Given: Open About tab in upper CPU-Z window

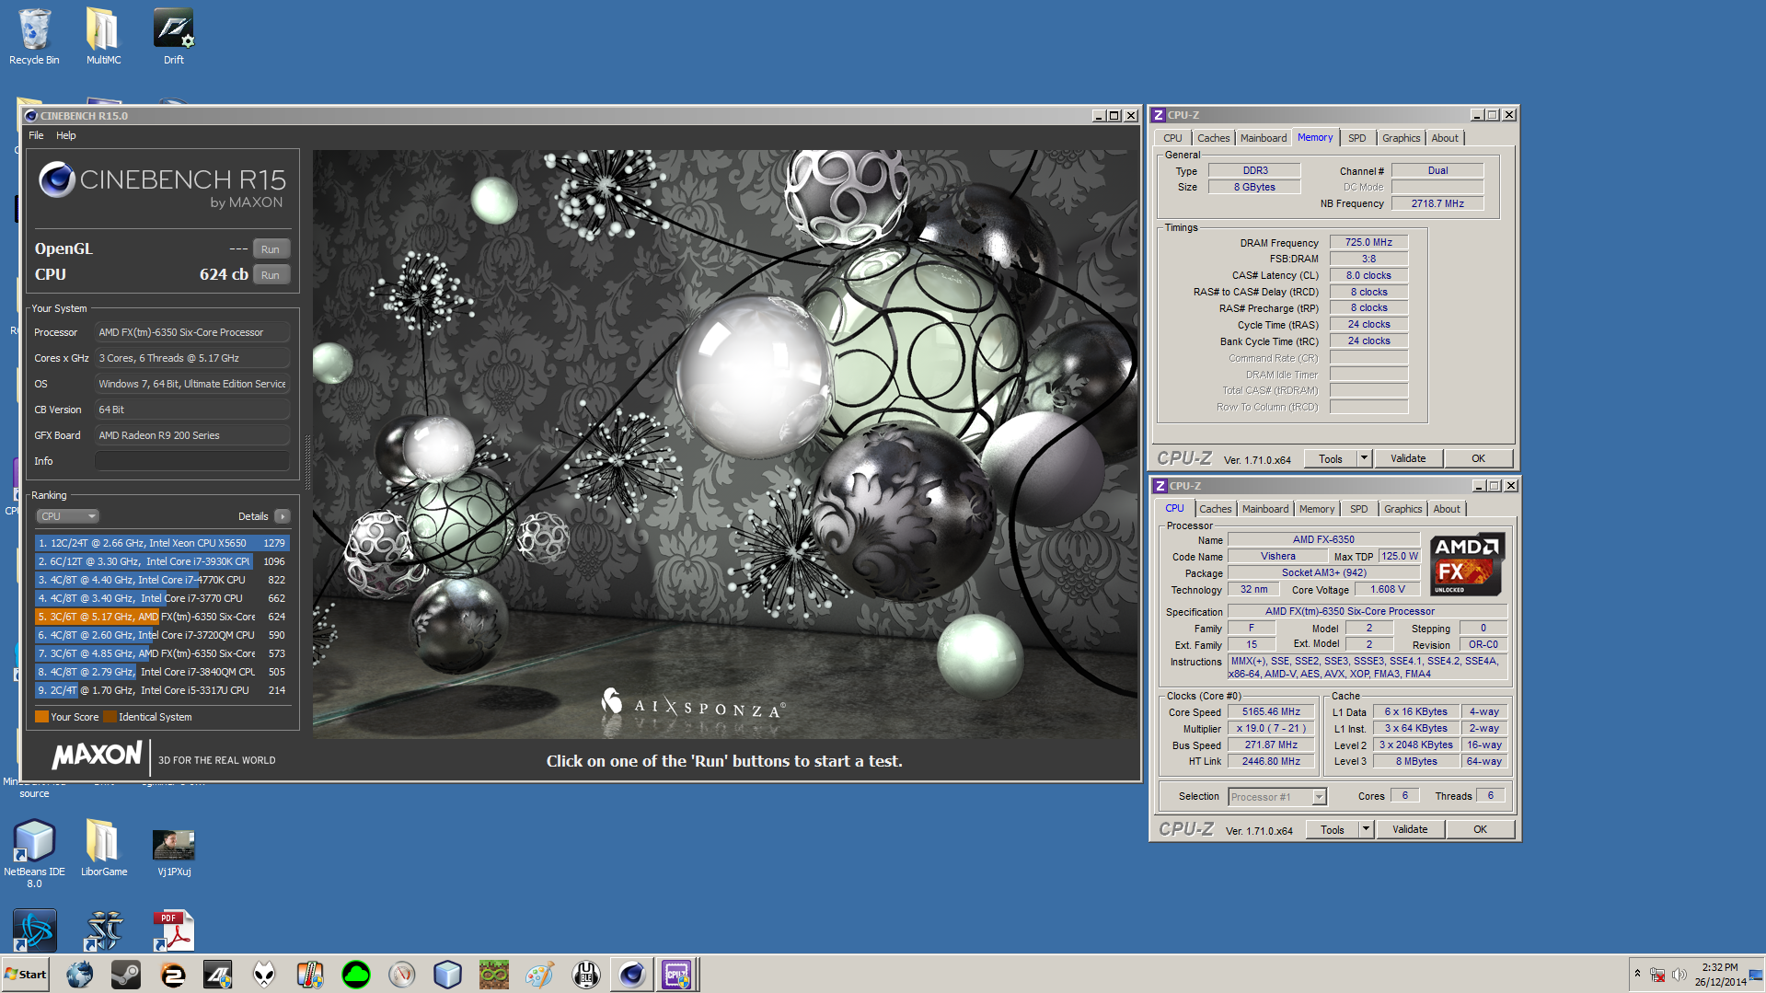Looking at the screenshot, I should [x=1445, y=138].
